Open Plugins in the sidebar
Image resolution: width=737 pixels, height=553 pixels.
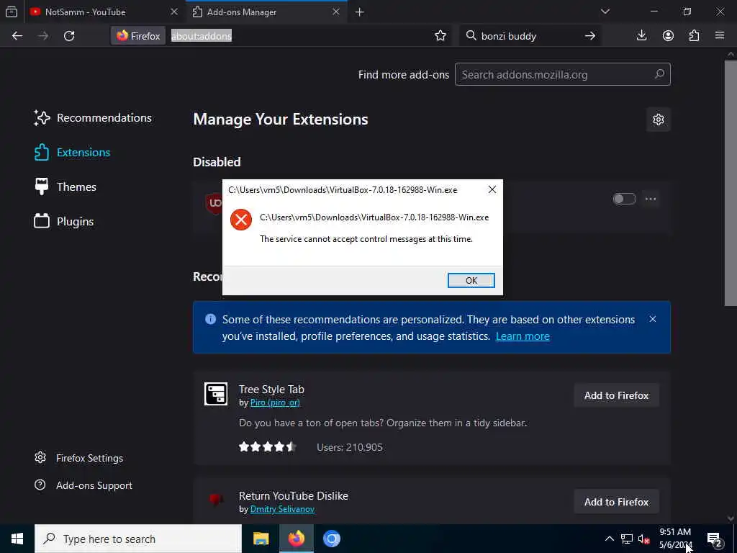63,221
